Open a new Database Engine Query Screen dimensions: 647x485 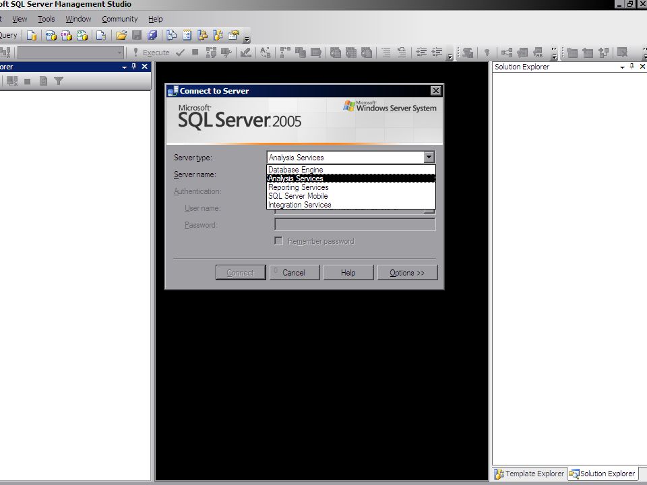coord(32,36)
